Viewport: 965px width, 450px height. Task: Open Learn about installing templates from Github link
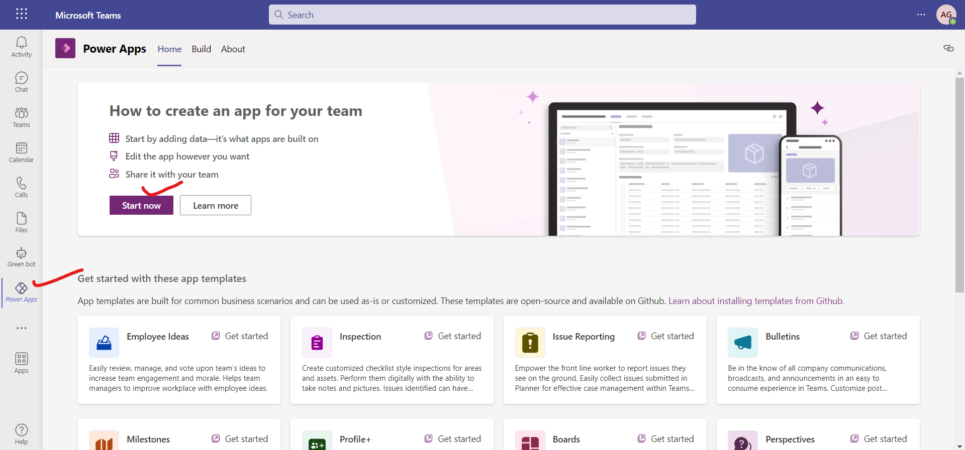756,301
